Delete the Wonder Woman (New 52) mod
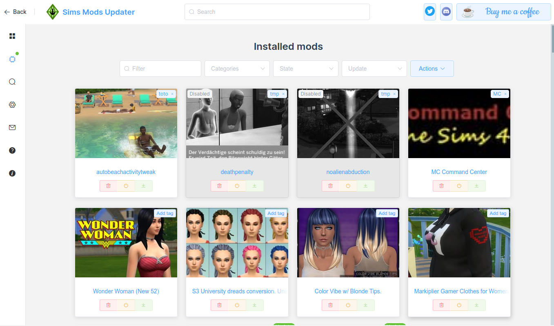Viewport: 554px width, 326px height. tap(108, 305)
